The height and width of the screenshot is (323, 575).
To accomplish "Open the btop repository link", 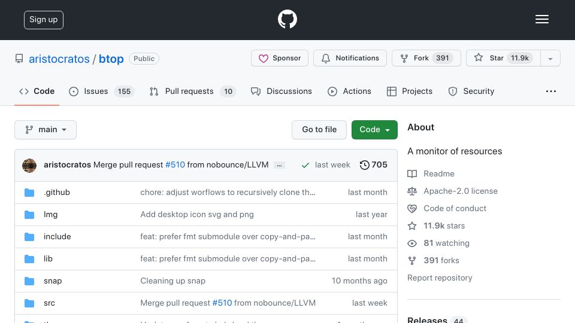I will click(111, 59).
